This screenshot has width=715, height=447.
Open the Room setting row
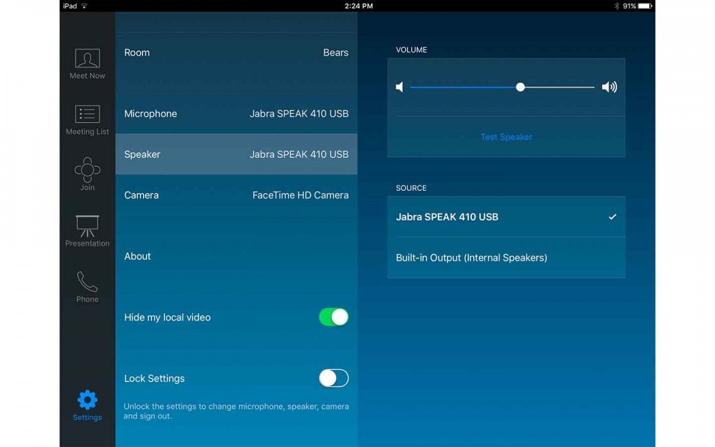(x=237, y=52)
